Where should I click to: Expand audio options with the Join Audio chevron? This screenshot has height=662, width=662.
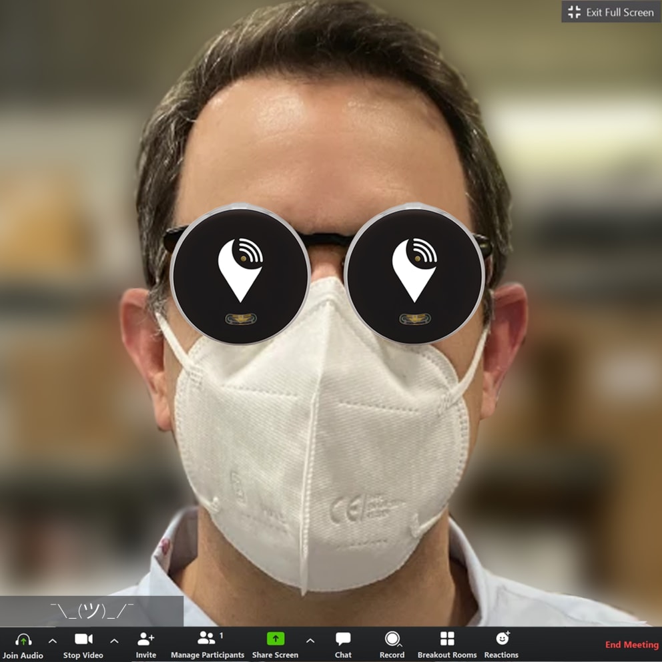(52, 639)
